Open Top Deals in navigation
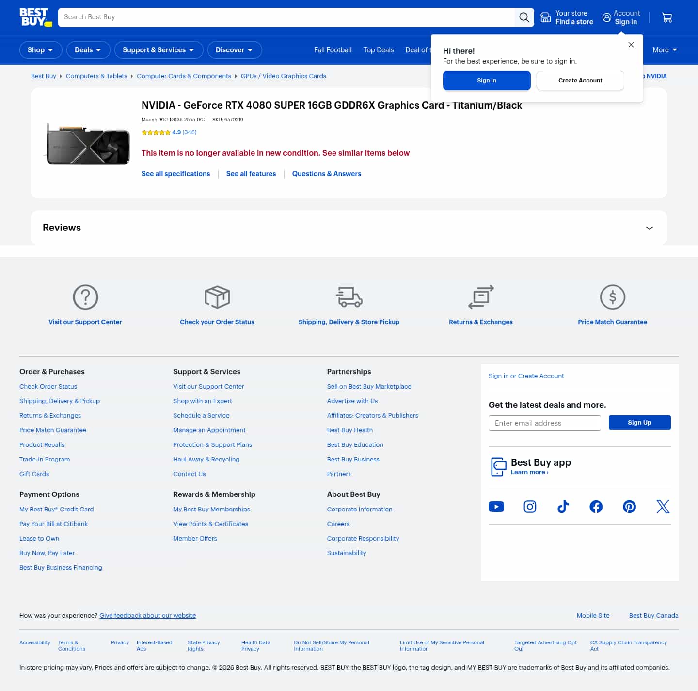Image resolution: width=698 pixels, height=691 pixels. [x=379, y=50]
